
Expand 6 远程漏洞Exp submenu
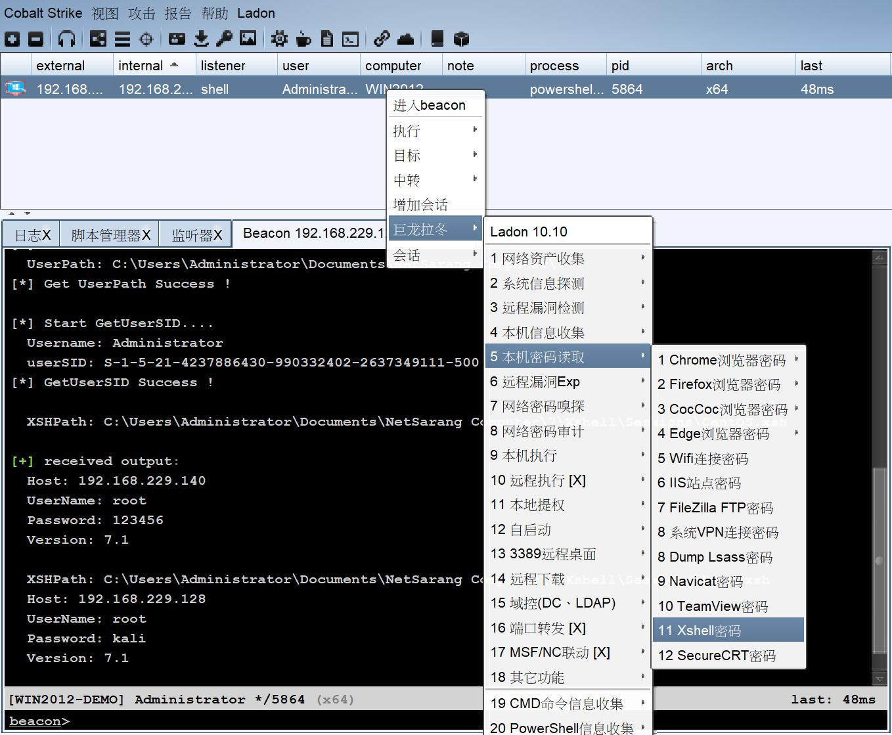(568, 382)
